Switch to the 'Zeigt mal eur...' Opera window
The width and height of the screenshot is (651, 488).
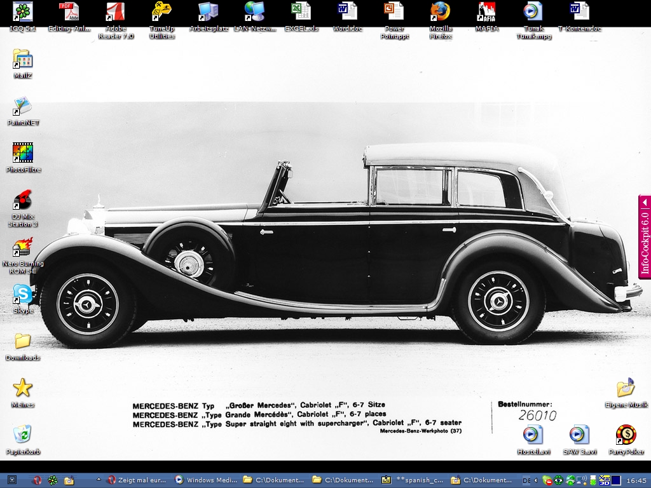pos(137,480)
